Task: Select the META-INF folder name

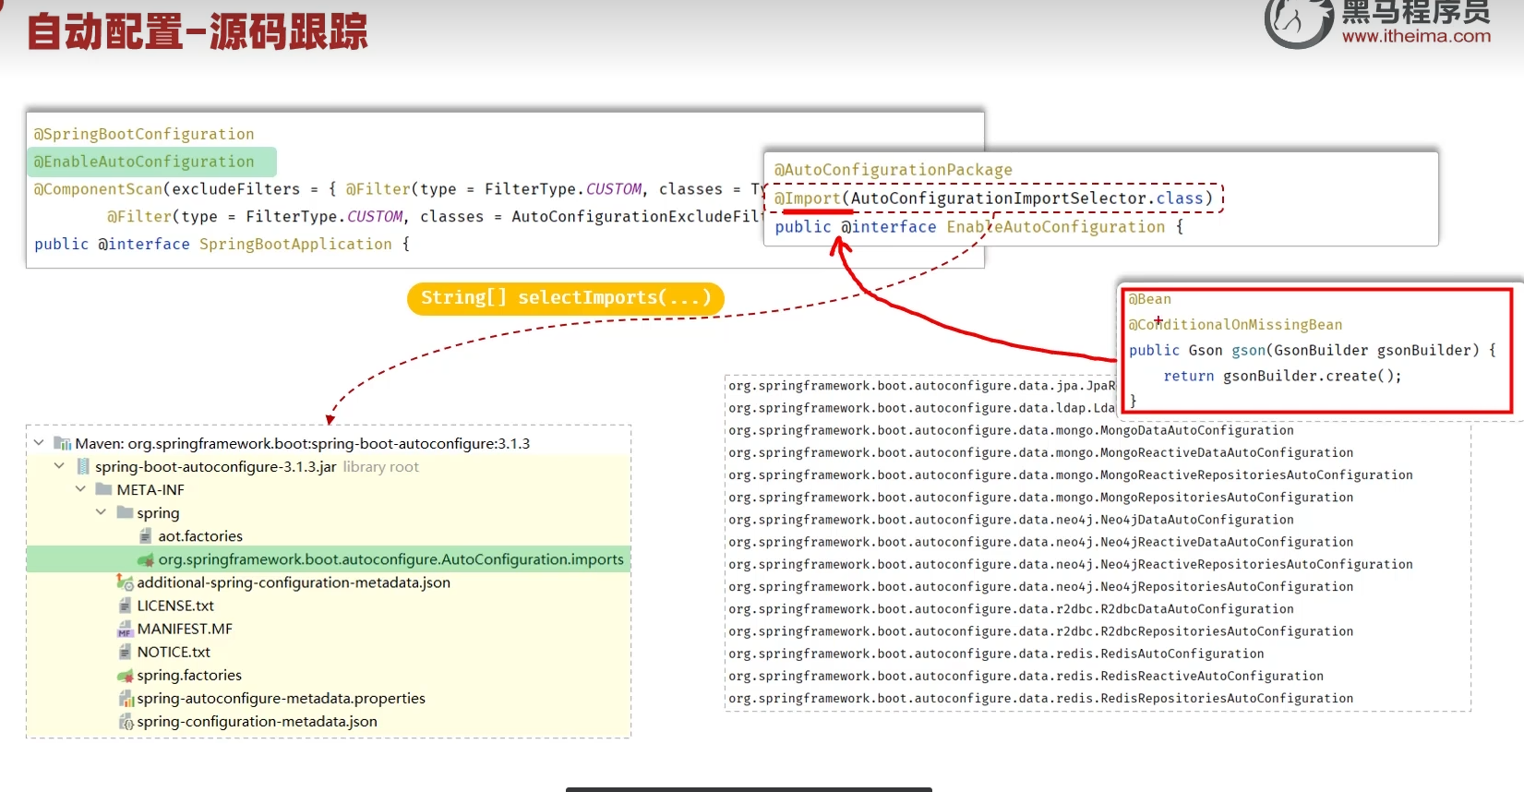Action: [x=150, y=490]
